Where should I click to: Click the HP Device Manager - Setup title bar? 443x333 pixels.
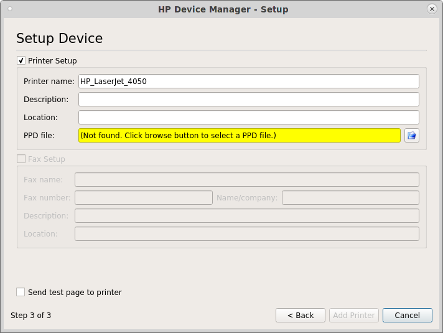[x=222, y=9]
